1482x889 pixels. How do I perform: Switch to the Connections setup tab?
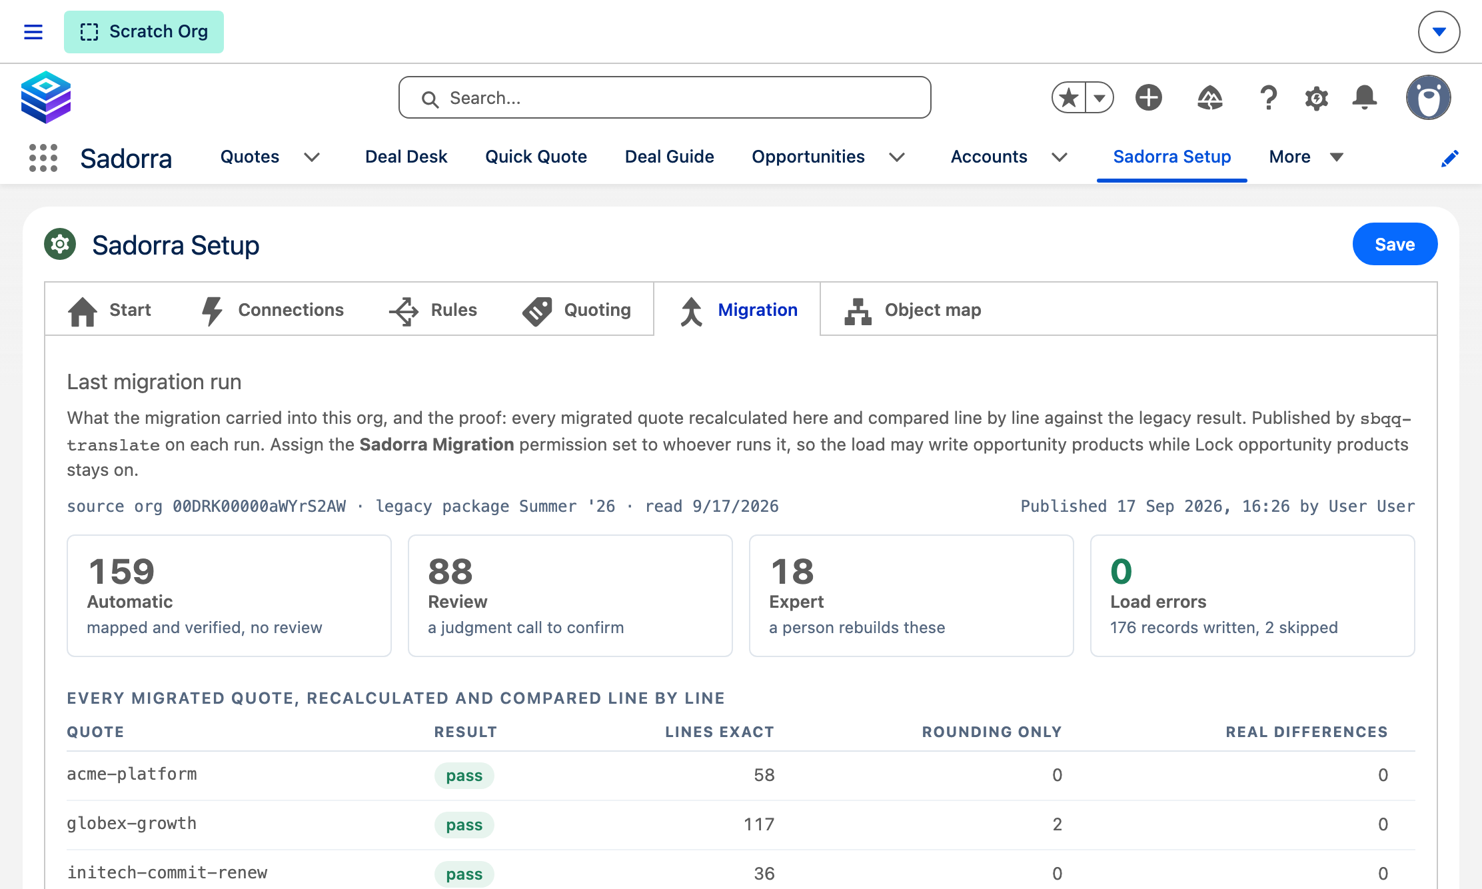[x=272, y=310]
